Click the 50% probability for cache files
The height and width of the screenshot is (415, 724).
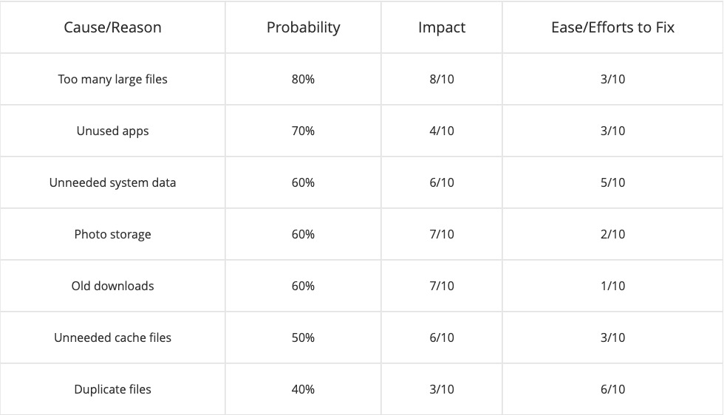[x=303, y=337]
